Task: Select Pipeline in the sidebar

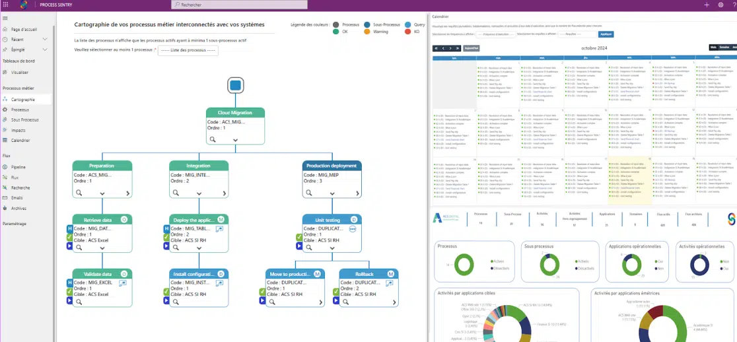Action: pyautogui.click(x=18, y=168)
